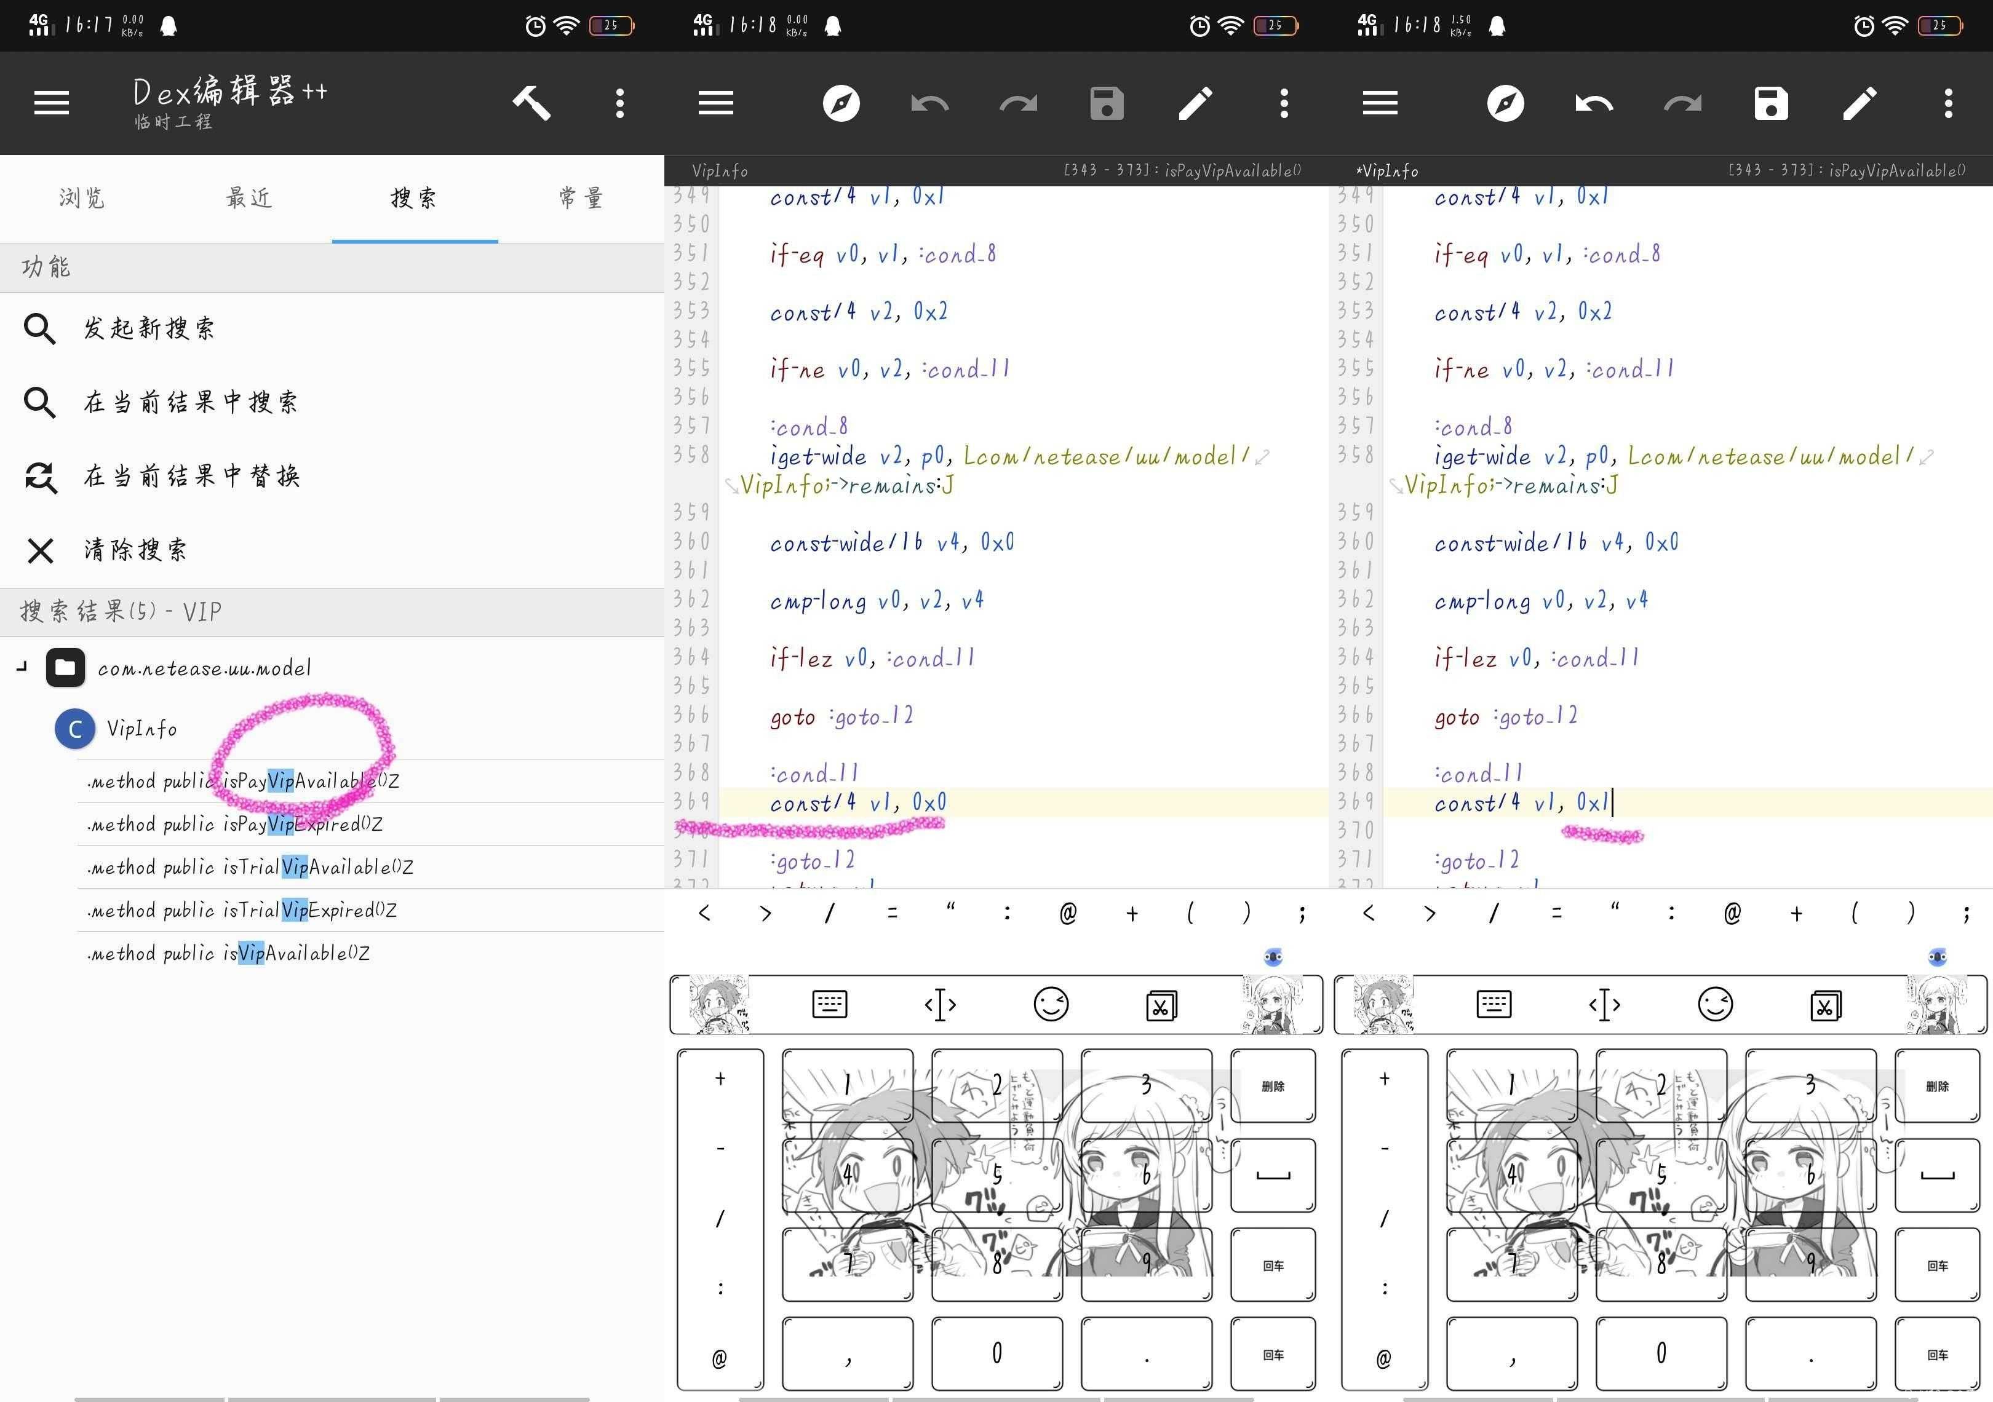Tap the 1 key on right keyboard

click(x=1511, y=1085)
